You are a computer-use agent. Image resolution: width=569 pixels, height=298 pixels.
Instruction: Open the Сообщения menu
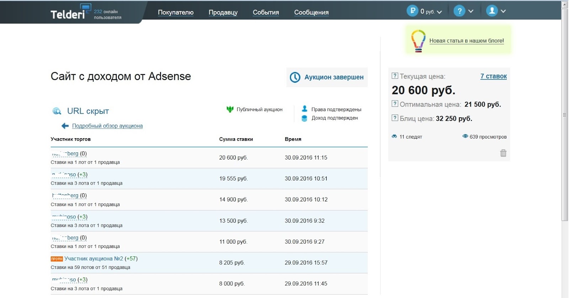(311, 12)
